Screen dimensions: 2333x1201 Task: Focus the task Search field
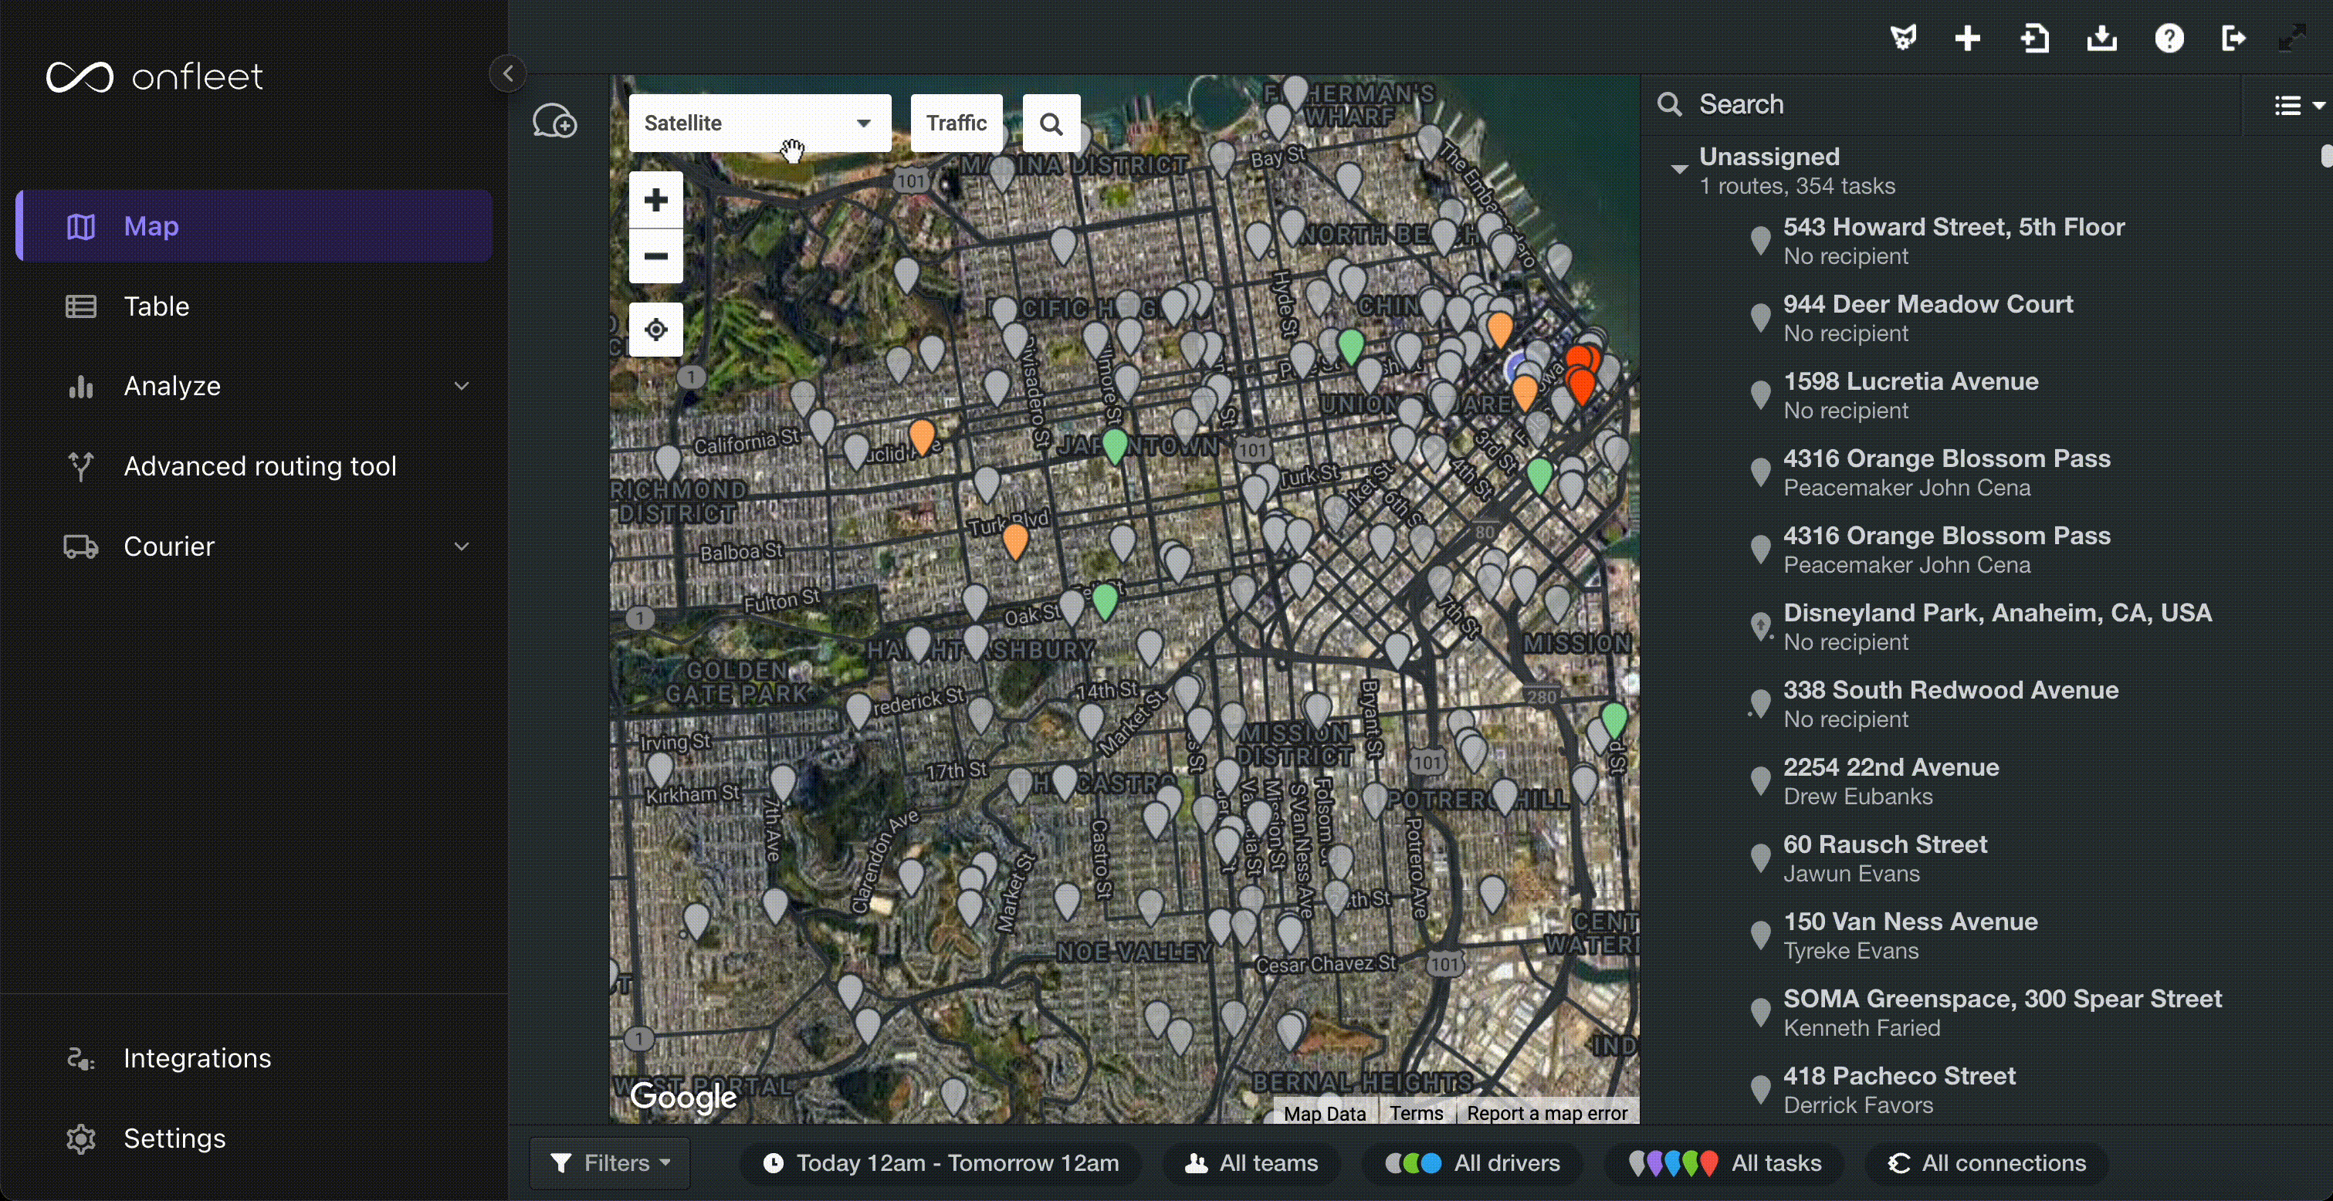(1947, 104)
